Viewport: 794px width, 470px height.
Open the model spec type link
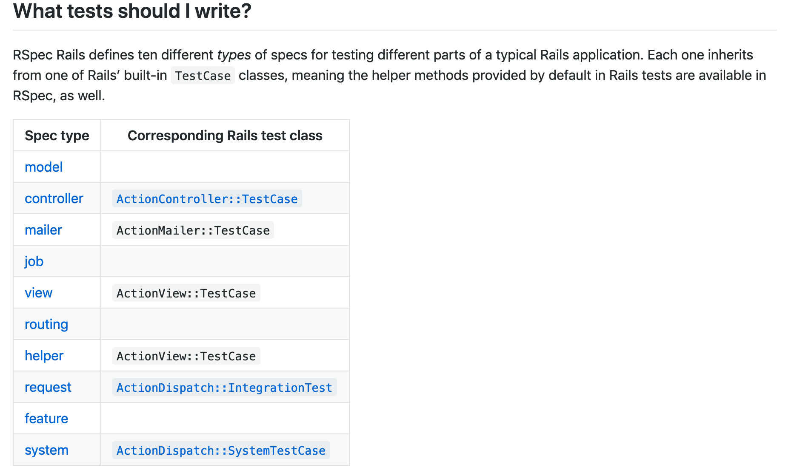pos(43,167)
